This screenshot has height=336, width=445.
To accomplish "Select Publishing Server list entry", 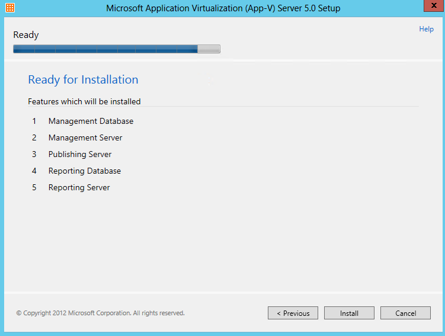I will (80, 155).
